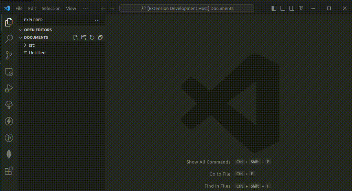The image size is (352, 191).
Task: Open the Extensions view
Action: (9, 171)
